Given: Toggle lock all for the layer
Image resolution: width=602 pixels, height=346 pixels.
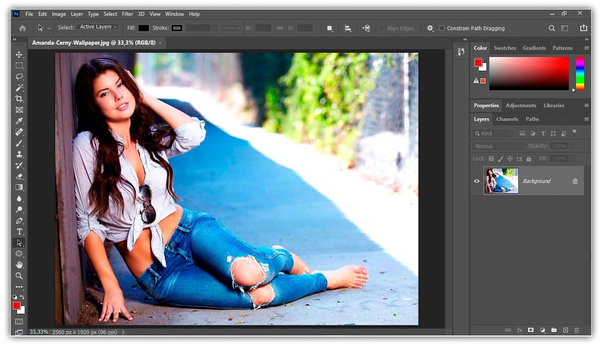Looking at the screenshot, I should click(x=529, y=159).
